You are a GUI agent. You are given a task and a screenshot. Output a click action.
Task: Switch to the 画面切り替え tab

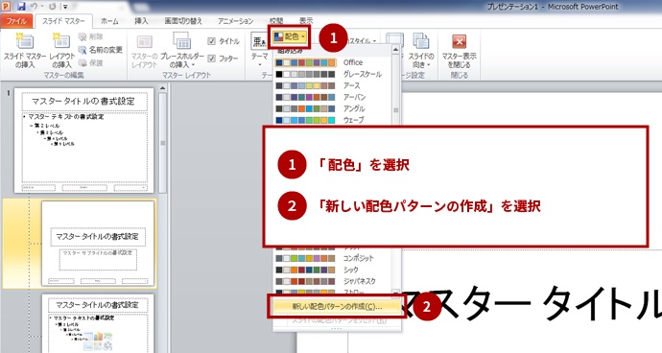(183, 21)
